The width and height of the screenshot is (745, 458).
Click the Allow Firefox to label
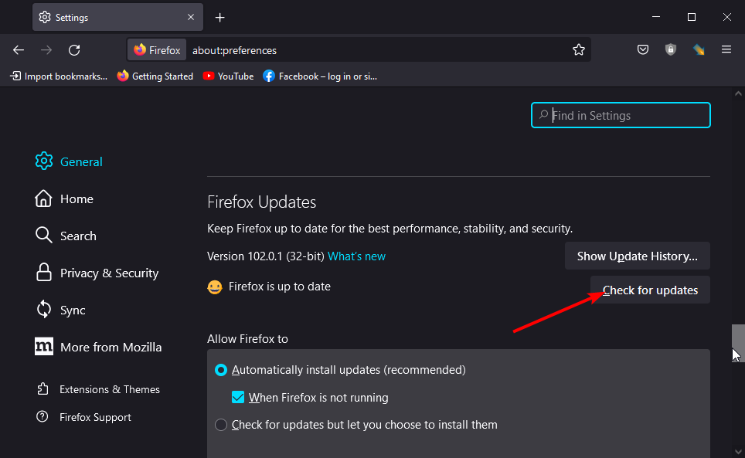247,339
